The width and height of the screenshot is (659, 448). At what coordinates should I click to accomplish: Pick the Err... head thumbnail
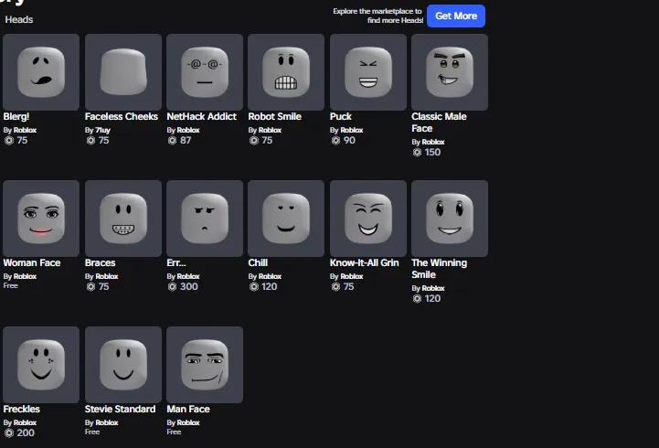tap(205, 219)
